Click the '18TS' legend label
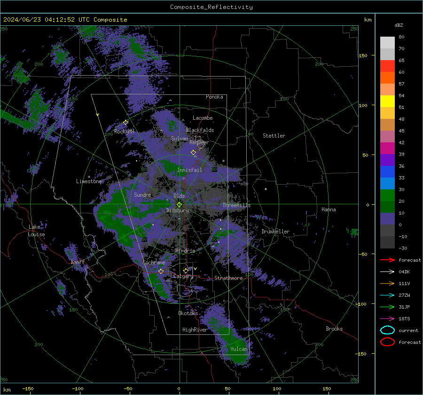The image size is (423, 395). 404,319
